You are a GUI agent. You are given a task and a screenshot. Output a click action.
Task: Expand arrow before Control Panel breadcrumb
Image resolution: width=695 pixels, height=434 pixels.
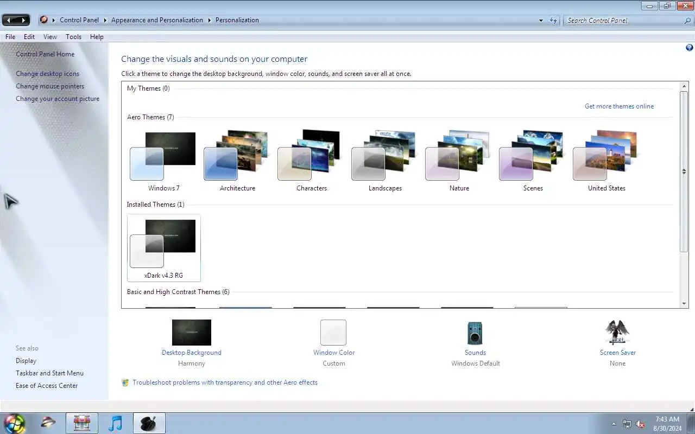54,20
